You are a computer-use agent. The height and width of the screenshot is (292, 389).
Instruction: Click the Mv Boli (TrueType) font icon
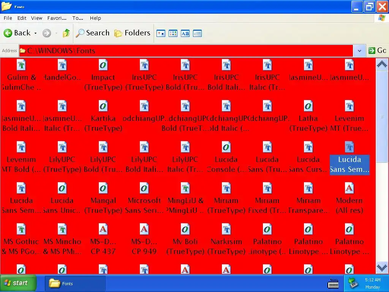(185, 229)
